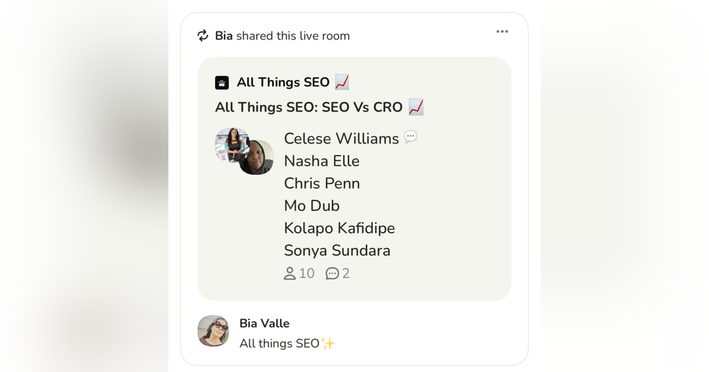Image resolution: width=709 pixels, height=372 pixels.
Task: Click Celese Williams' name
Action: (x=340, y=138)
